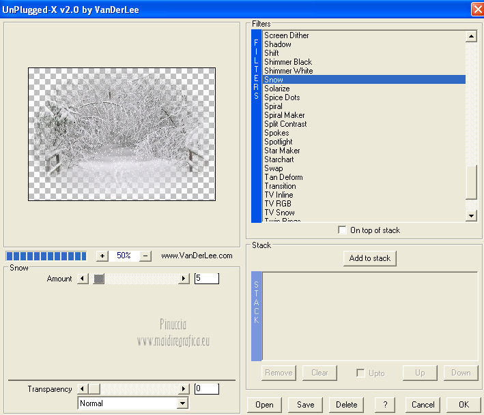The width and height of the screenshot is (484, 415).
Task: Click the Remove stack button
Action: (x=279, y=373)
